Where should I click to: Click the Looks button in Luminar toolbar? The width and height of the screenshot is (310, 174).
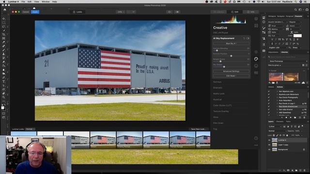(x=77, y=12)
